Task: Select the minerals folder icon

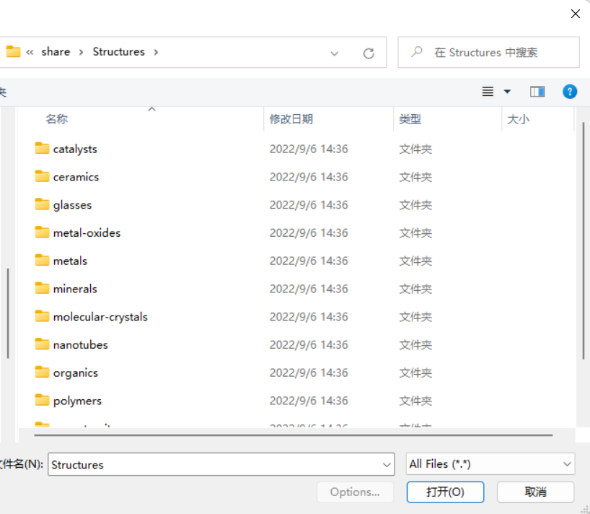Action: [42, 288]
